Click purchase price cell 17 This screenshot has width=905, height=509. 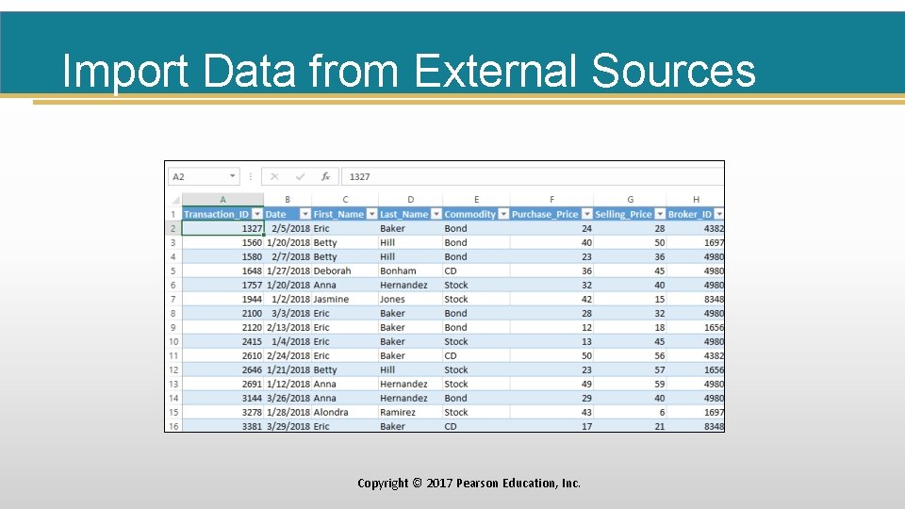pyautogui.click(x=551, y=426)
